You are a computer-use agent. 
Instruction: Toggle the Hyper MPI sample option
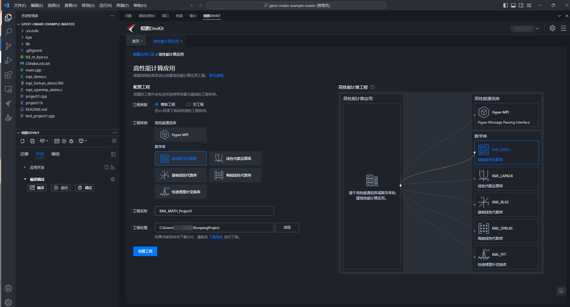tap(181, 135)
